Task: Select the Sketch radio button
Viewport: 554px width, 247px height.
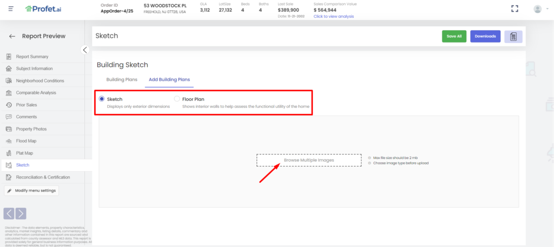Action: tap(101, 99)
